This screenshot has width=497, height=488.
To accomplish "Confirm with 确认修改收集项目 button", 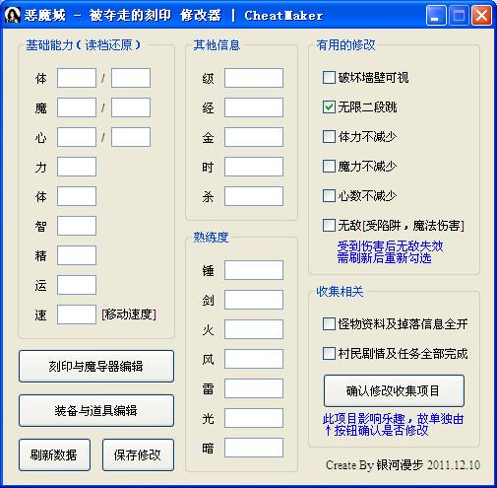I will [x=394, y=390].
